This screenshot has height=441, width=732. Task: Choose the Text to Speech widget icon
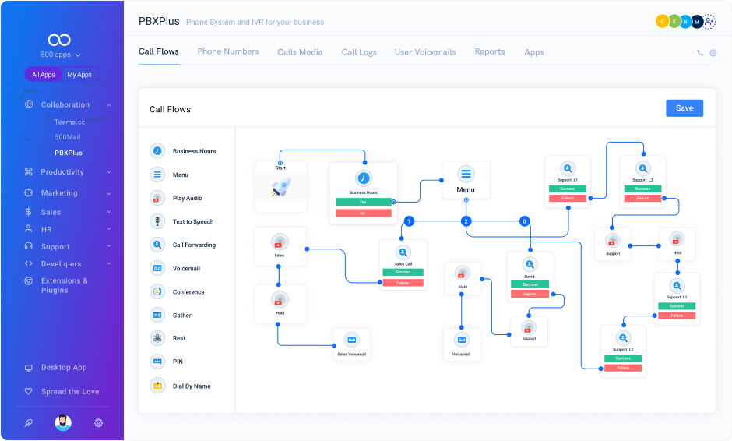[157, 221]
